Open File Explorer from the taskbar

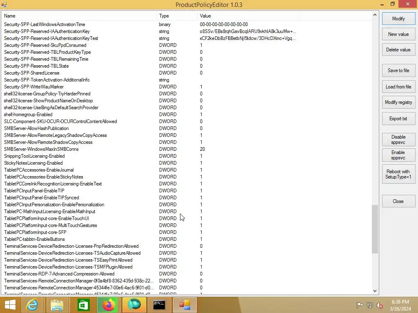point(57,305)
